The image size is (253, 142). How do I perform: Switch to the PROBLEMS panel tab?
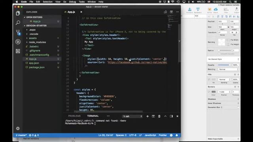(x=74, y=116)
